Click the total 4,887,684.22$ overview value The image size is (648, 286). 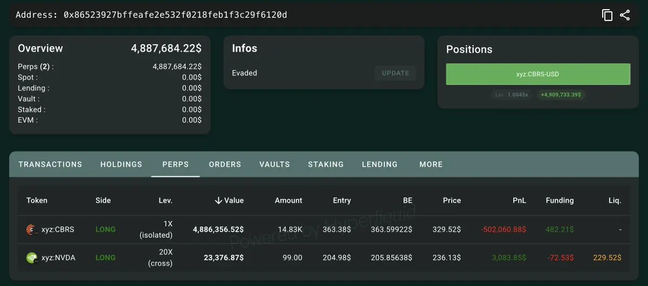166,48
